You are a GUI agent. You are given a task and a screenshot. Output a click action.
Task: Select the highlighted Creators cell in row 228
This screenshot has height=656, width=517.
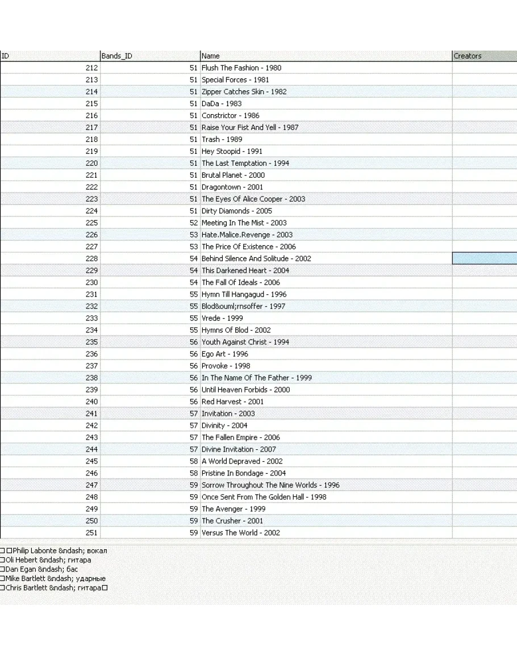click(484, 258)
